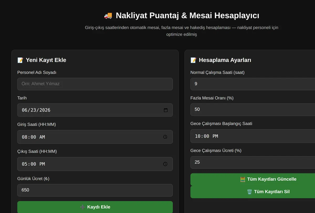This screenshot has height=213, width=315.
Task: Click the notepad icon beside Yeni Kayıt Ekle
Action: pos(20,60)
